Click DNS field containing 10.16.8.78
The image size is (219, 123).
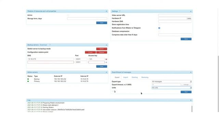[51, 59]
